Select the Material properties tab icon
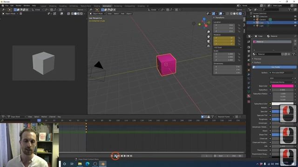Image resolution: width=298 pixels, height=167 pixels. [x=249, y=96]
